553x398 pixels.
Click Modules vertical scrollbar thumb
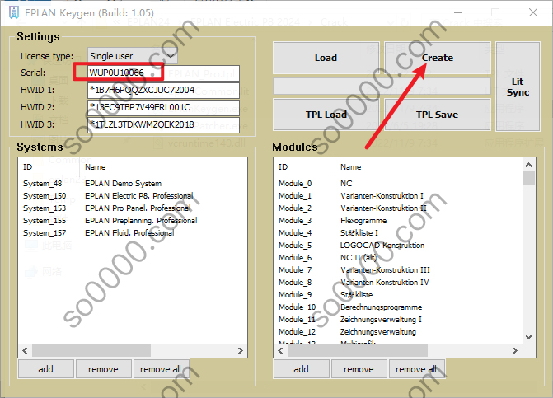[528, 178]
